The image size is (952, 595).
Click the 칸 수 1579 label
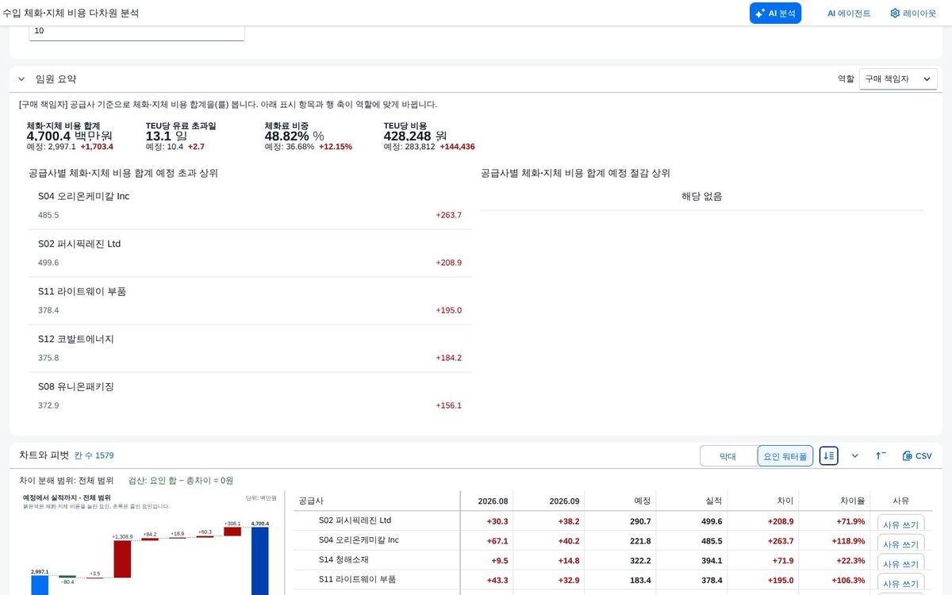tap(94, 455)
